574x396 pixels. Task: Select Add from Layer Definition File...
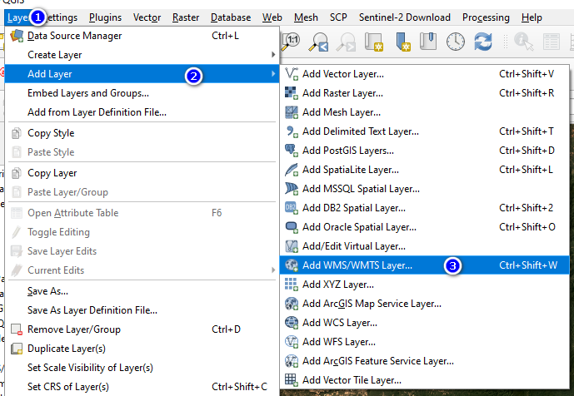click(x=142, y=111)
